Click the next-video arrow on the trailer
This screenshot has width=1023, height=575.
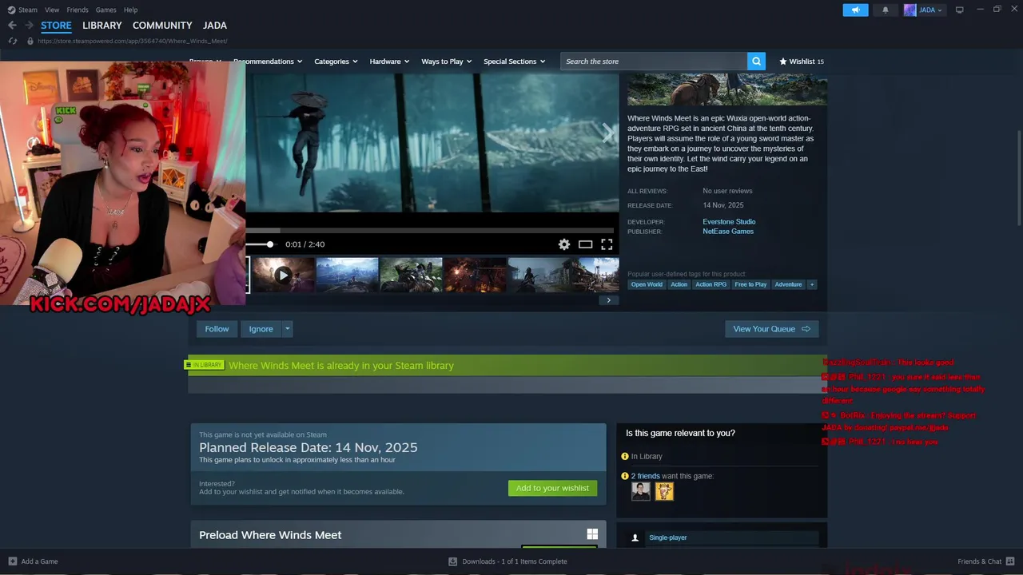pyautogui.click(x=608, y=133)
